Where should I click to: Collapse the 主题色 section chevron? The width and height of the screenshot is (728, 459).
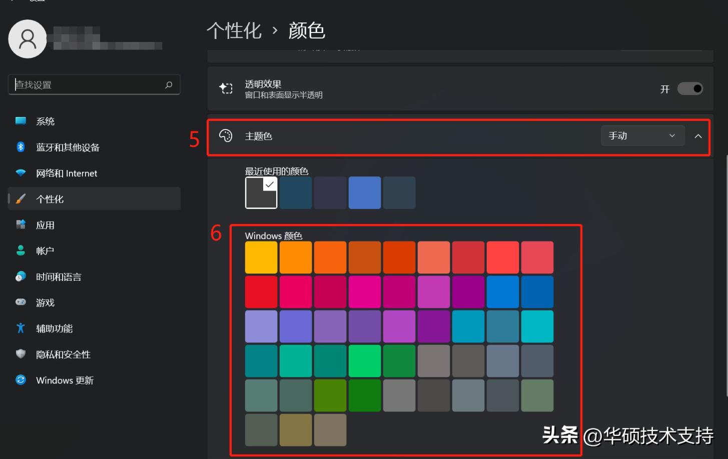[698, 136]
